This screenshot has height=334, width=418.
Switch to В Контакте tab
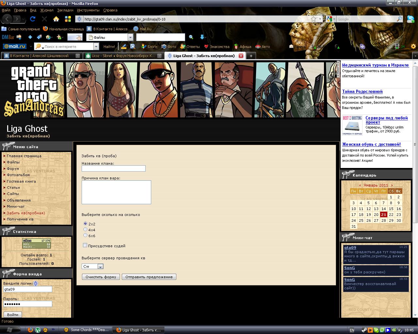(x=41, y=56)
